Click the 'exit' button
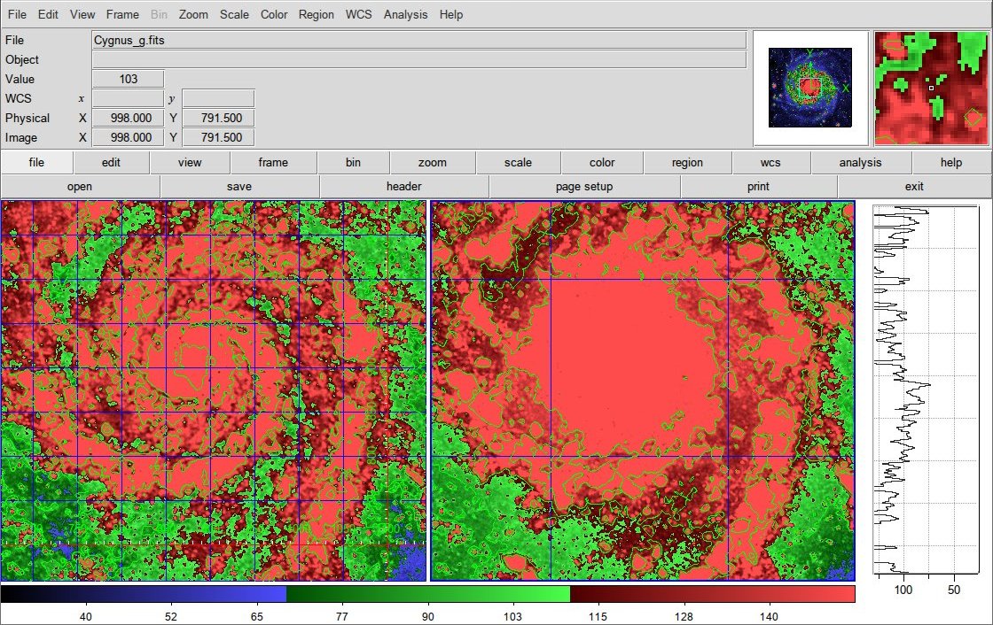Viewport: 993px width, 625px height. click(x=914, y=187)
